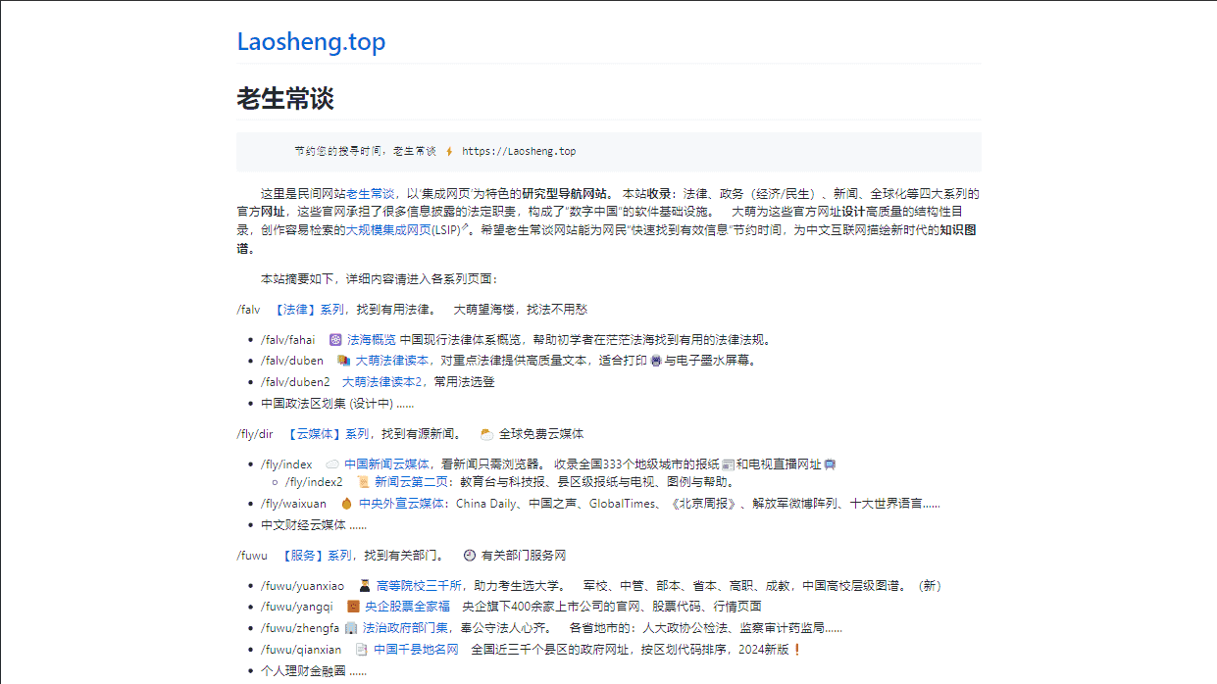Click the books icon before 大萌法律读本
Image resolution: width=1217 pixels, height=684 pixels.
coord(343,361)
